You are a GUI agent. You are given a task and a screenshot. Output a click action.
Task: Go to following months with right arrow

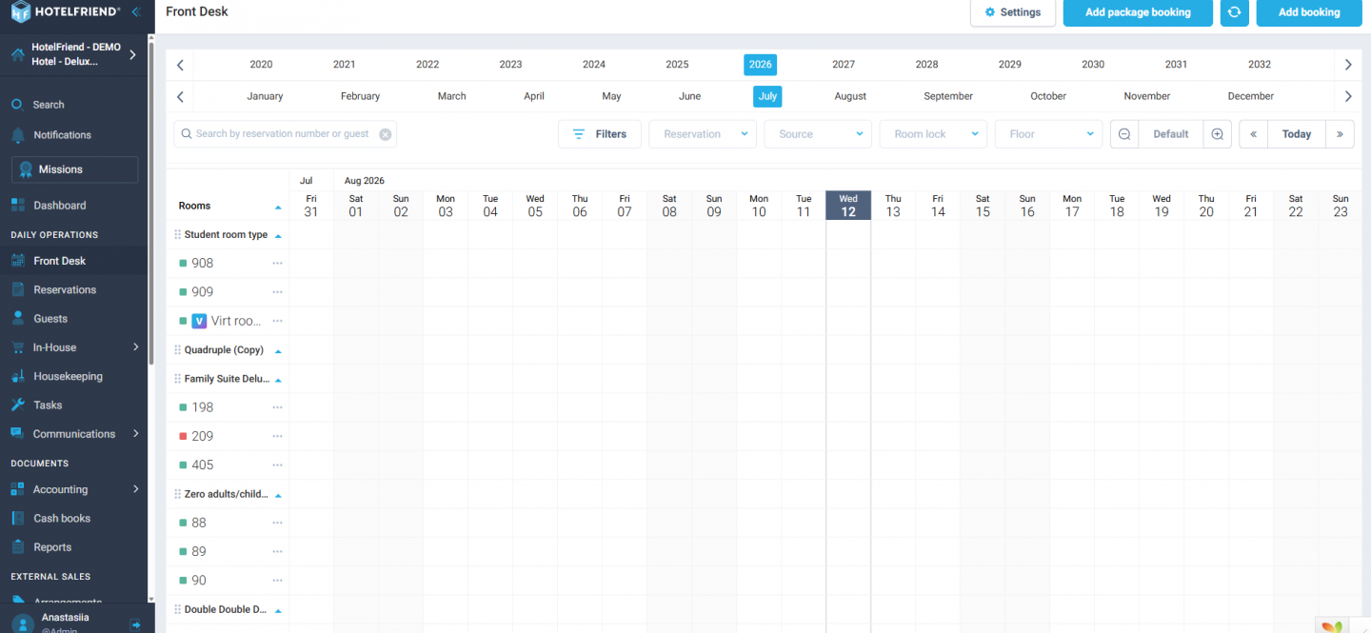[1348, 96]
